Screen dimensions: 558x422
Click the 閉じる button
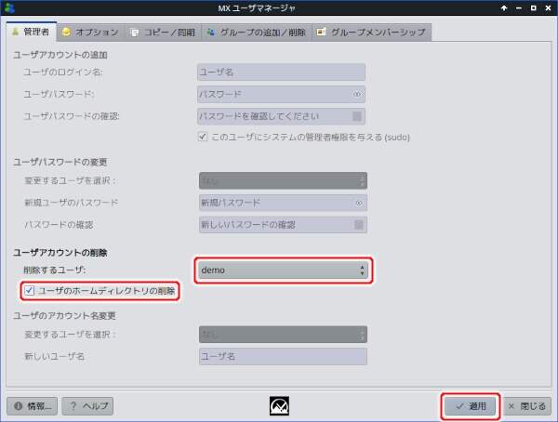coord(527,406)
